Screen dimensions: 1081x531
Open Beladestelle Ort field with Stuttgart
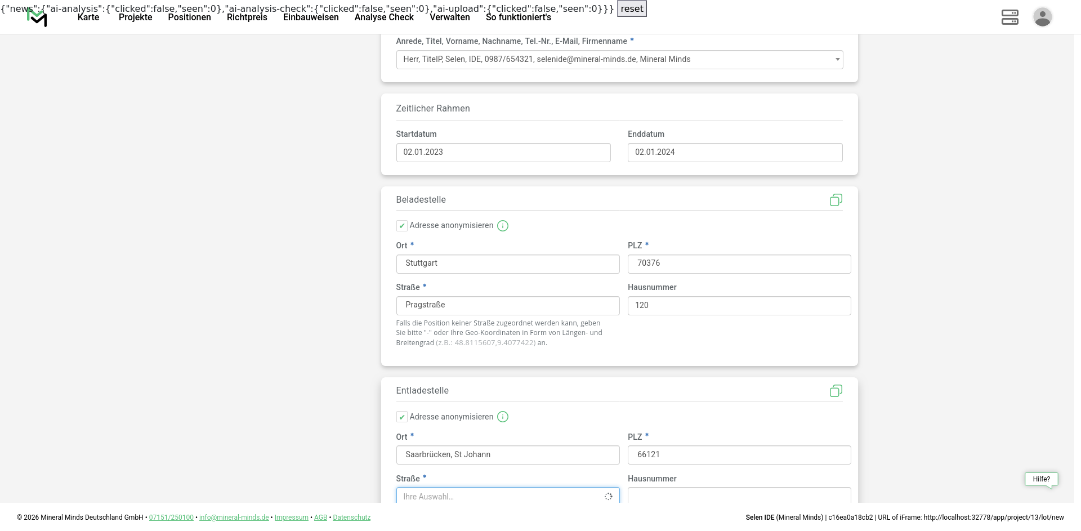tap(507, 264)
